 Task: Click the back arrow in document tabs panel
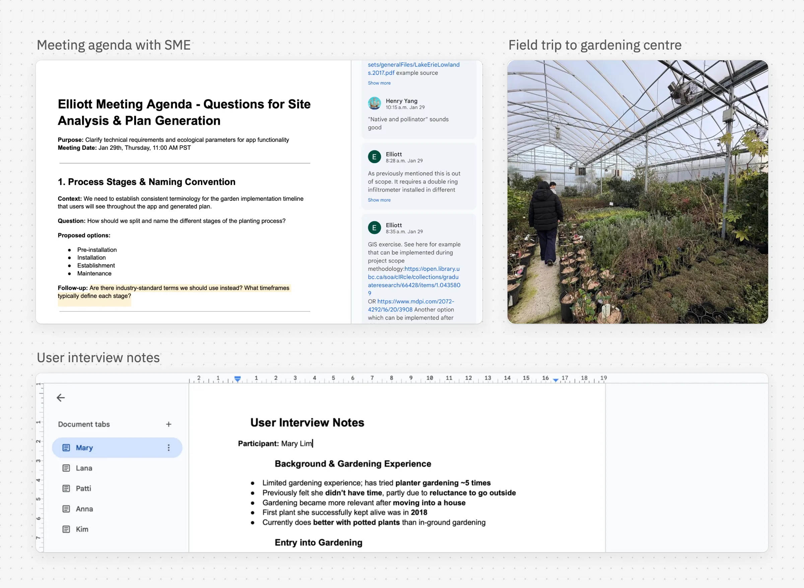tap(61, 398)
